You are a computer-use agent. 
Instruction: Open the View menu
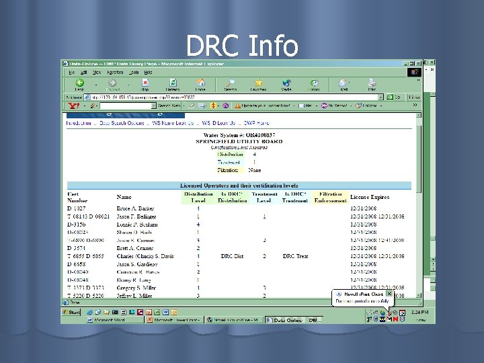click(x=97, y=73)
